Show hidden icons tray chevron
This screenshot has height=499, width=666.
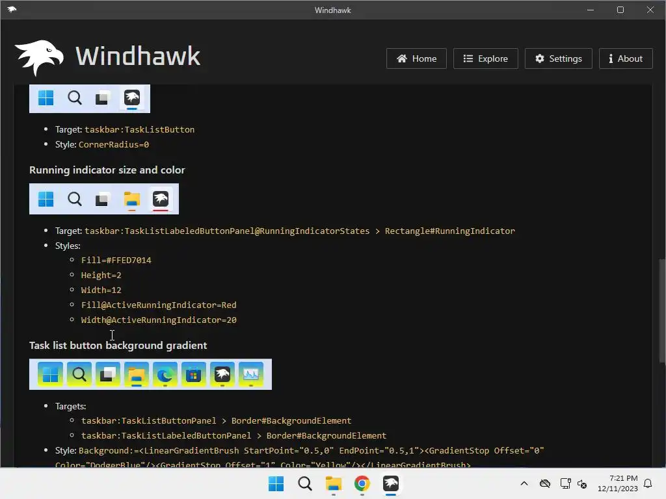[x=524, y=483]
